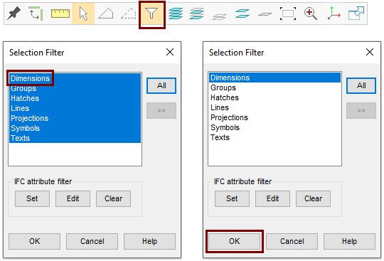Click the pin icon in toolbar
Screen dimensions: 384x261
coord(14,14)
